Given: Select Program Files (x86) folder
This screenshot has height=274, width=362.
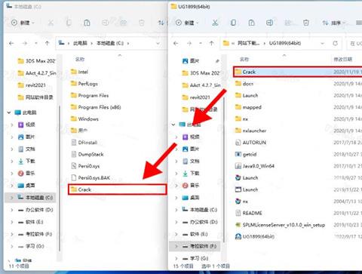Looking at the screenshot, I should tap(96, 107).
